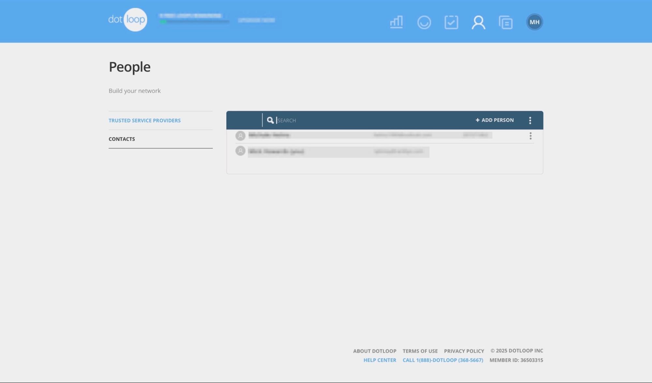652x383 pixels.
Task: Open Tasks via the clipboard-check icon
Action: 451,22
